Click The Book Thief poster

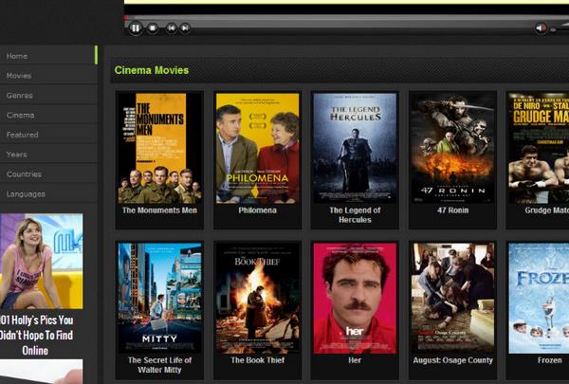[x=257, y=298]
